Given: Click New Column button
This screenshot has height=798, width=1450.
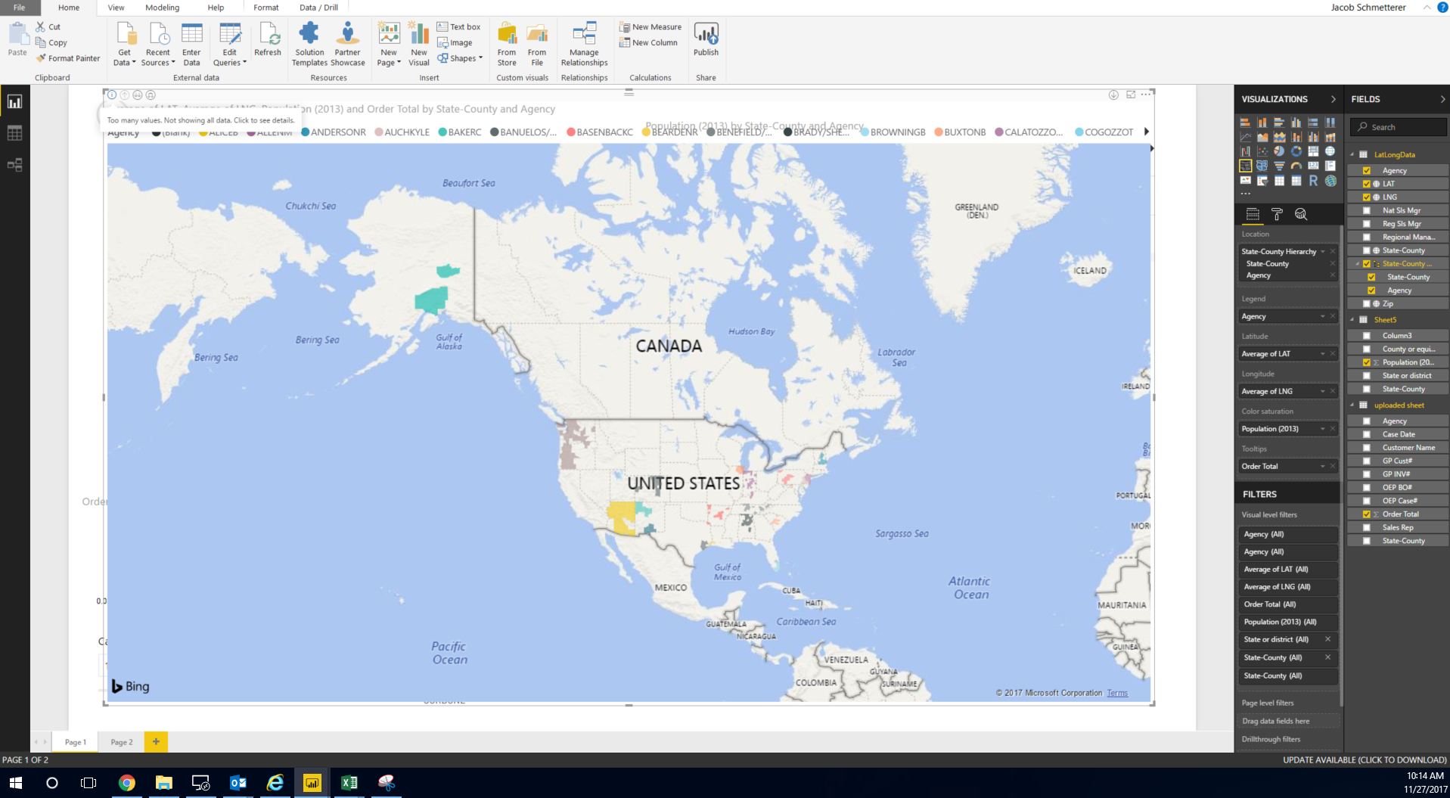Looking at the screenshot, I should (648, 43).
